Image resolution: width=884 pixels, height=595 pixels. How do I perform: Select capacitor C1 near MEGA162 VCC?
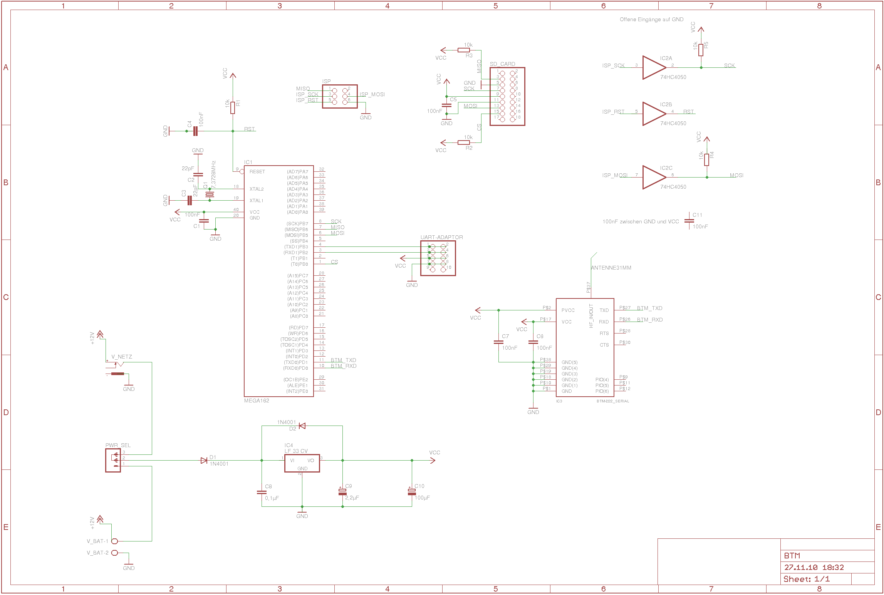coord(204,221)
